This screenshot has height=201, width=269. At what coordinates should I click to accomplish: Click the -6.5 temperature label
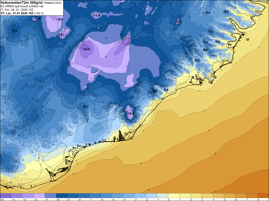[x=226, y=12]
